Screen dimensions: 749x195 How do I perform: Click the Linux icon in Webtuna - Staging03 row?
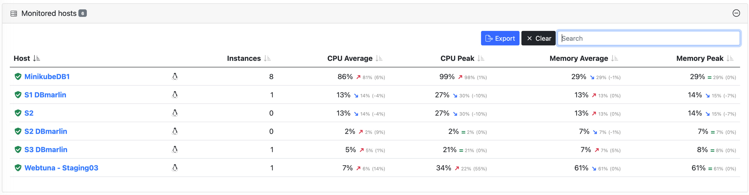click(x=174, y=168)
